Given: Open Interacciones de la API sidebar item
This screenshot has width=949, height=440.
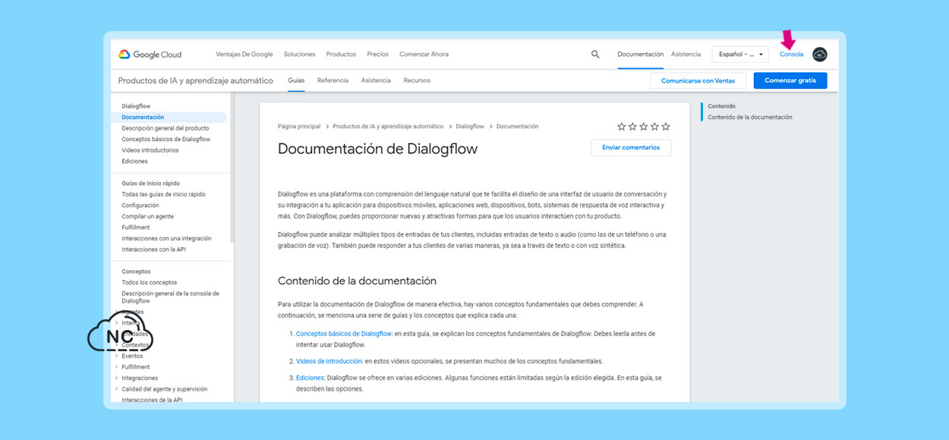Looking at the screenshot, I should click(x=152, y=400).
